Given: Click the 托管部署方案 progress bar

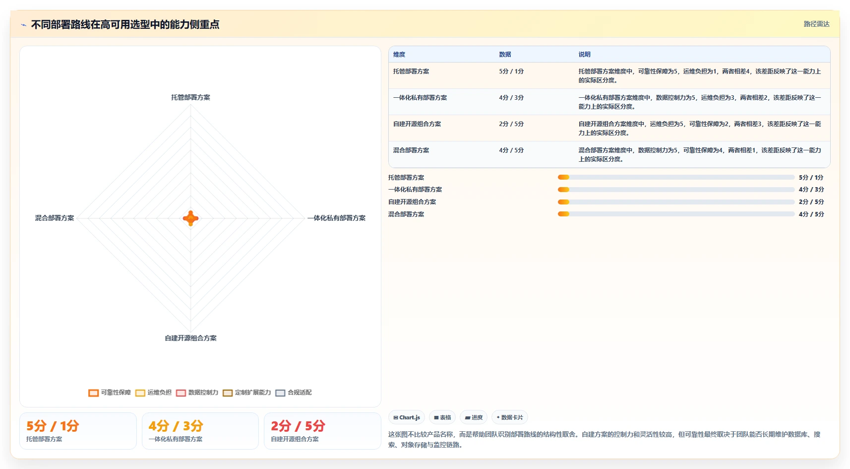Looking at the screenshot, I should pos(676,177).
